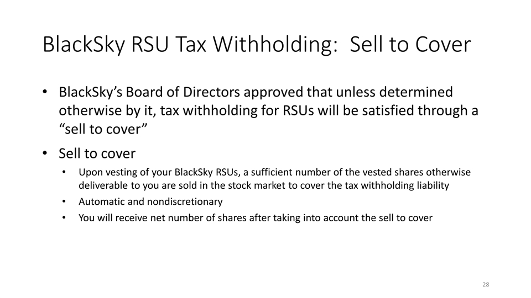531x298 pixels.
Task: Click the "You will receive net number" sub-bullet
Action: tap(255, 217)
